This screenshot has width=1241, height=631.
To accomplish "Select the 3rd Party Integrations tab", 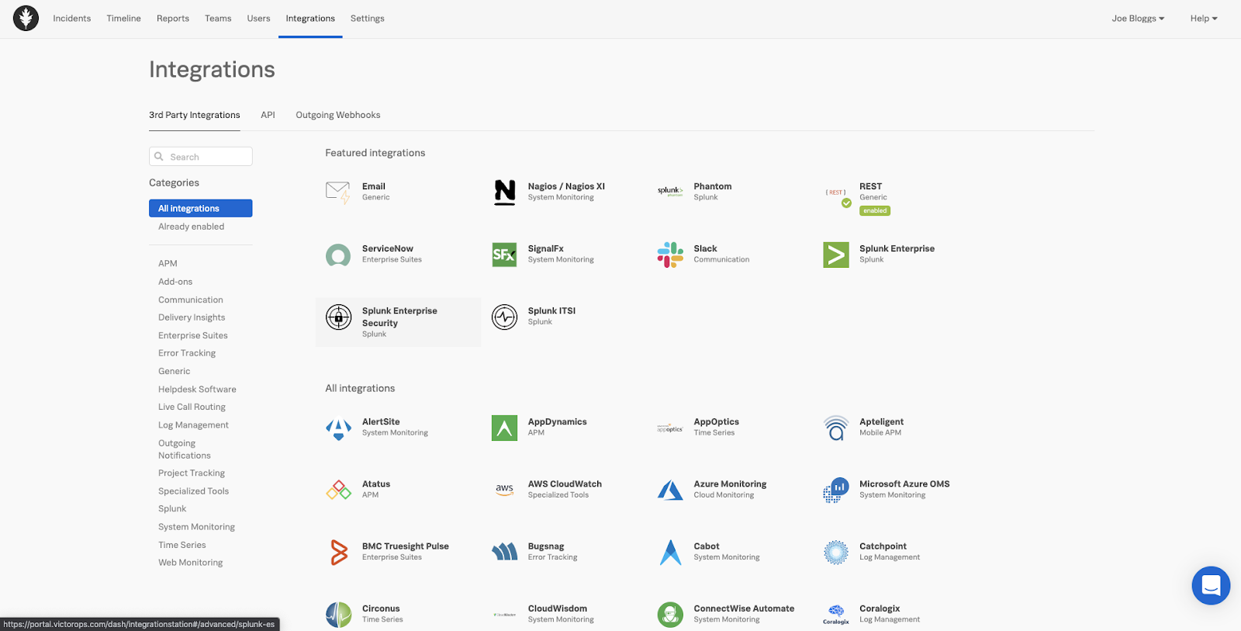I will (x=195, y=115).
